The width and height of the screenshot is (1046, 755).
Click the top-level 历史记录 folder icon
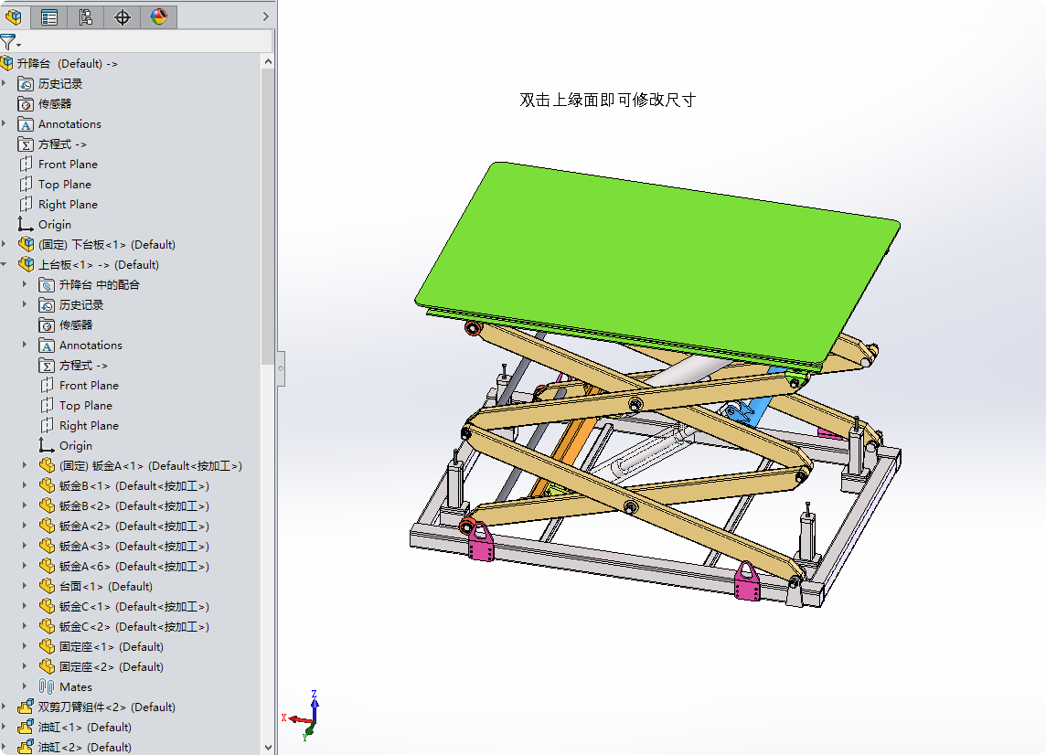(x=26, y=84)
